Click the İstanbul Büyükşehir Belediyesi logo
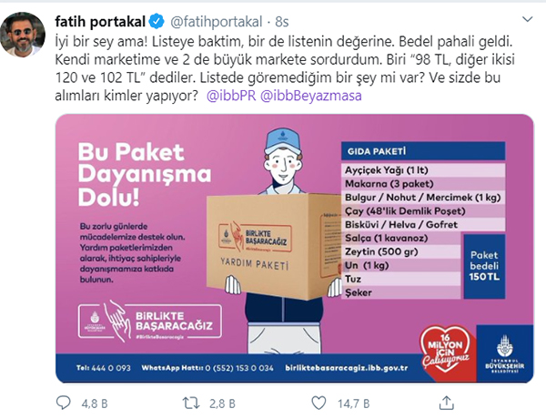546x419 pixels. (x=504, y=353)
